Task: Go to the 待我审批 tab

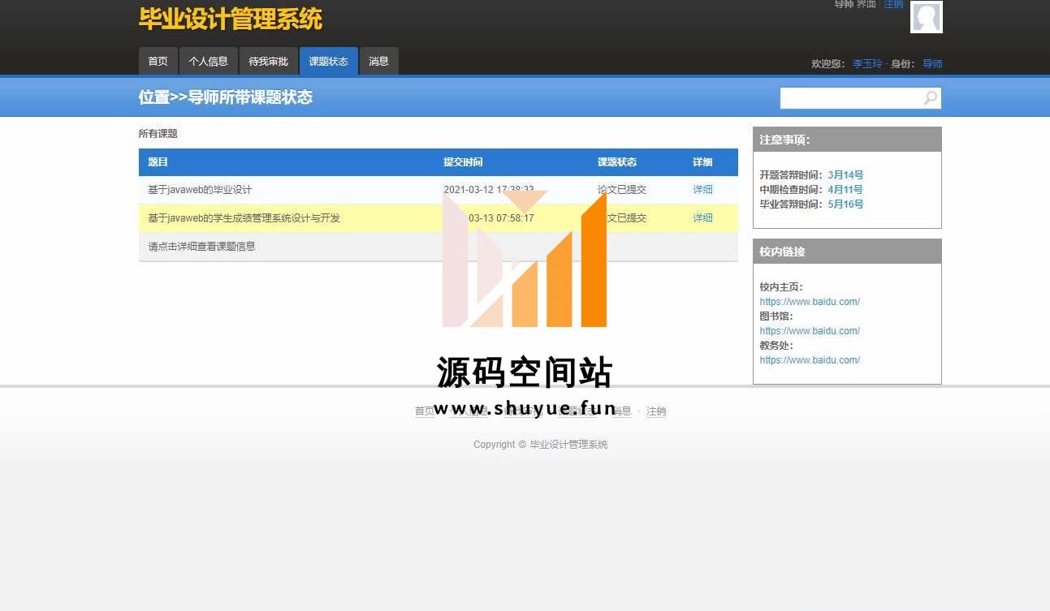Action: tap(268, 62)
